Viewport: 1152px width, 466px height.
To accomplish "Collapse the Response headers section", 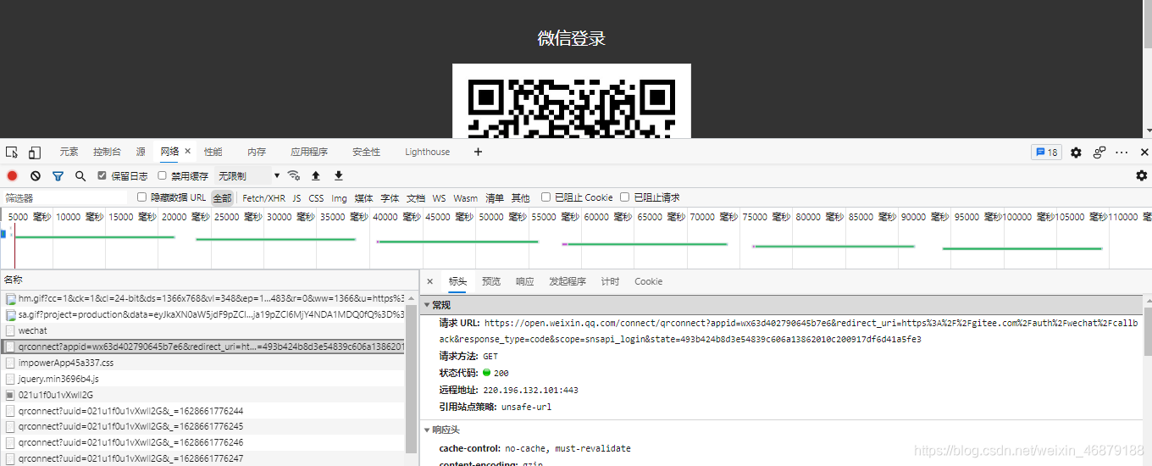I will (x=428, y=430).
